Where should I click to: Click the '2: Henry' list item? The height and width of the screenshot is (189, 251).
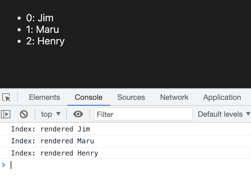click(x=45, y=41)
